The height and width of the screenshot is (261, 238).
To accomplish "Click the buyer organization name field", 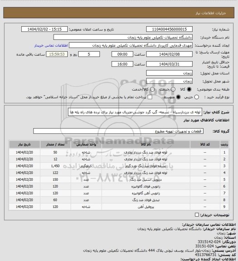I will point(123,37).
